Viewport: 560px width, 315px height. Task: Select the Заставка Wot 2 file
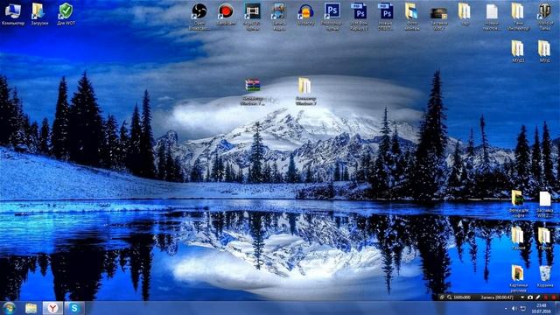pos(544,204)
